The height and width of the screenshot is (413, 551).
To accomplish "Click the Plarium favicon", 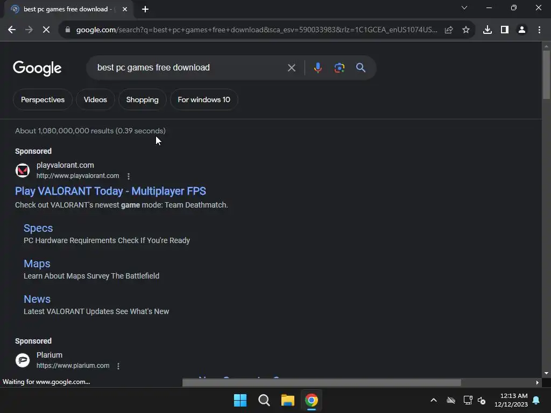I will coord(23,360).
